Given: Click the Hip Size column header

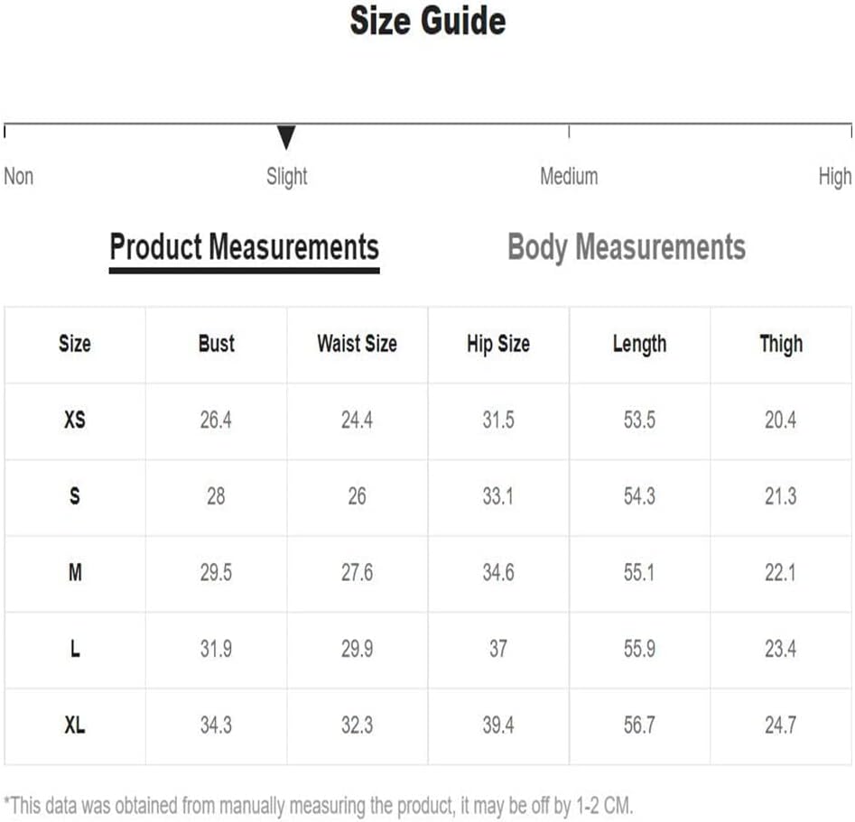Looking at the screenshot, I should click(498, 344).
